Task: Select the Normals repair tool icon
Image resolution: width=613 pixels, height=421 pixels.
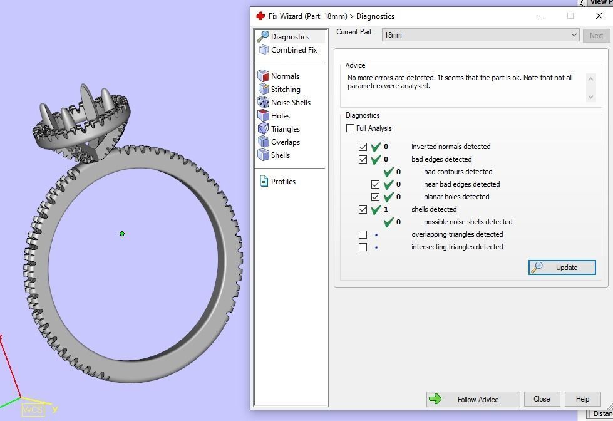Action: pos(263,76)
